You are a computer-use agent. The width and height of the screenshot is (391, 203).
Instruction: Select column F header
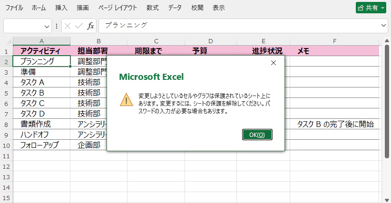334,41
